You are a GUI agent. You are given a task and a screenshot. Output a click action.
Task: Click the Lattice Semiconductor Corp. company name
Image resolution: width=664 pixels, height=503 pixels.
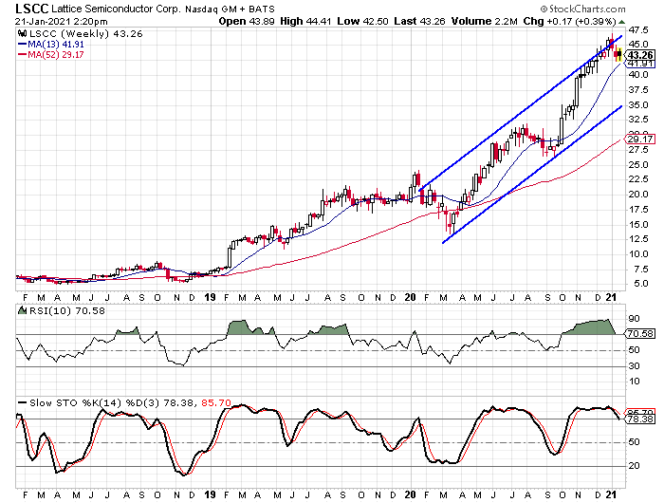(118, 9)
